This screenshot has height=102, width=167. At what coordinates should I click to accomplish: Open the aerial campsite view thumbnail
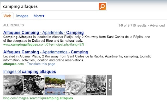coord(75,85)
